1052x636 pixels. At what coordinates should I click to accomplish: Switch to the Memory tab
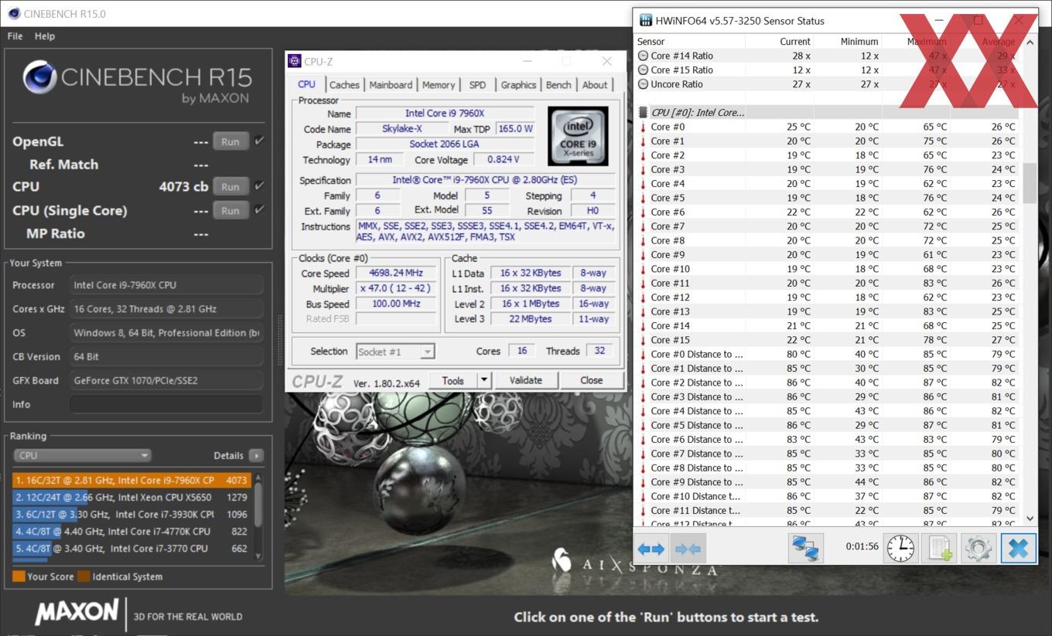point(439,85)
